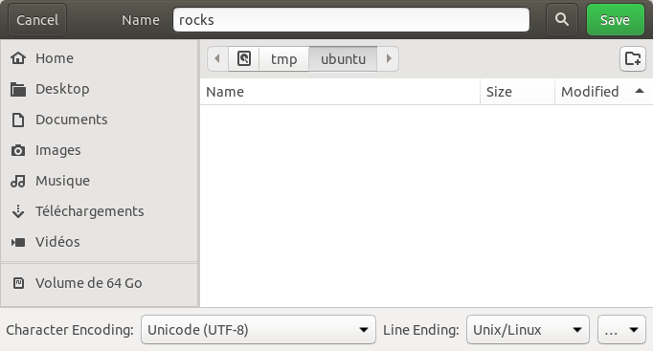The image size is (653, 351).
Task: Click the search magnifier icon
Action: point(562,19)
